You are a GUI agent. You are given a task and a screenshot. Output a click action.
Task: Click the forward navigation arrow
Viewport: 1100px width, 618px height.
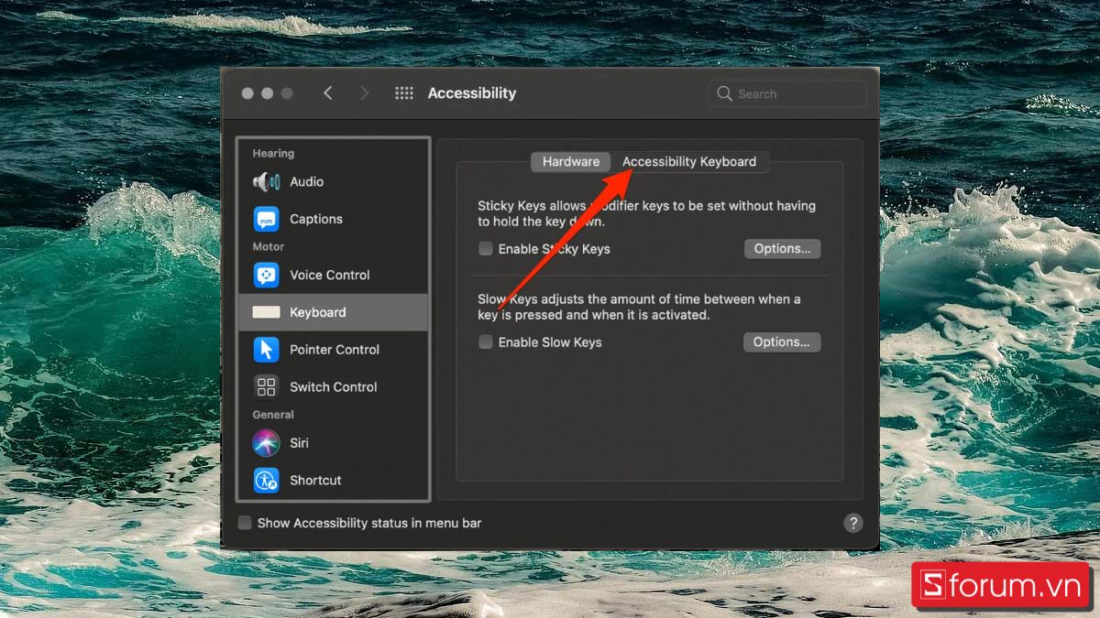tap(364, 92)
